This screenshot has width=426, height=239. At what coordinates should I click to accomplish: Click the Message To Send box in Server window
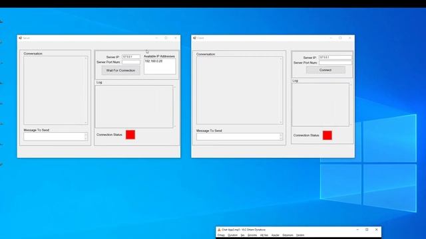pos(55,137)
